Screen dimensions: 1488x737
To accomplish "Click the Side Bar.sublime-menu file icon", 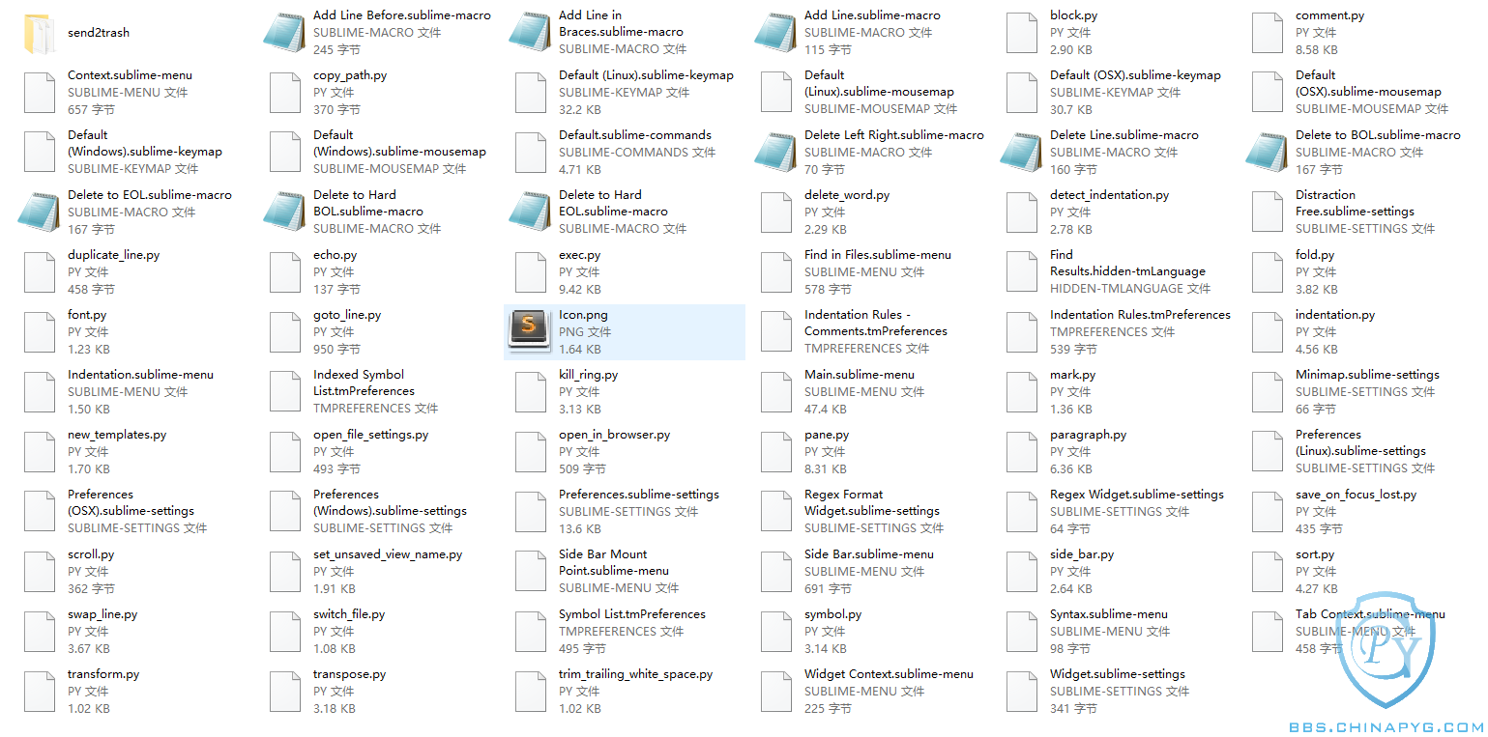I will click(x=776, y=572).
